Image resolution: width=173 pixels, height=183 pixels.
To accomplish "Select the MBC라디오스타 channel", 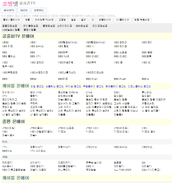I will [x=95, y=73].
